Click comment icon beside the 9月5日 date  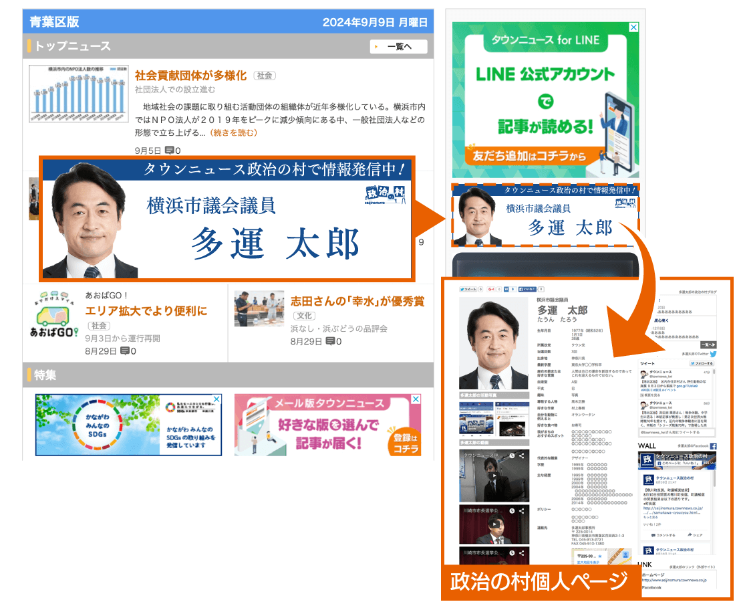[170, 150]
